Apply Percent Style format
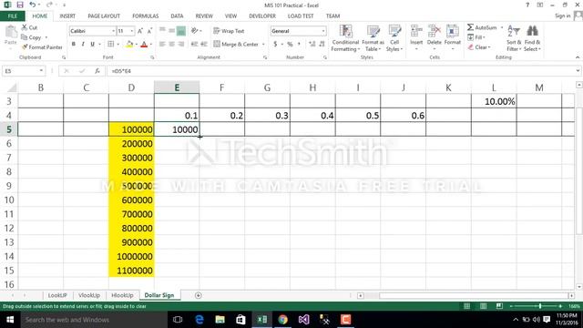583x328 pixels. pos(290,45)
